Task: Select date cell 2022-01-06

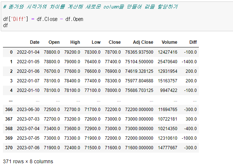Action: pyautogui.click(x=28, y=71)
